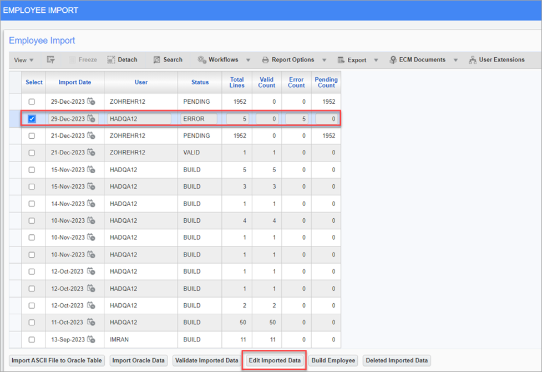Image resolution: width=542 pixels, height=372 pixels.
Task: Click the Report Options label
Action: coord(293,59)
